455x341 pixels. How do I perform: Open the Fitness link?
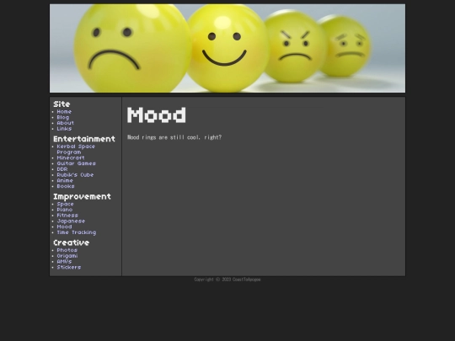(x=67, y=216)
